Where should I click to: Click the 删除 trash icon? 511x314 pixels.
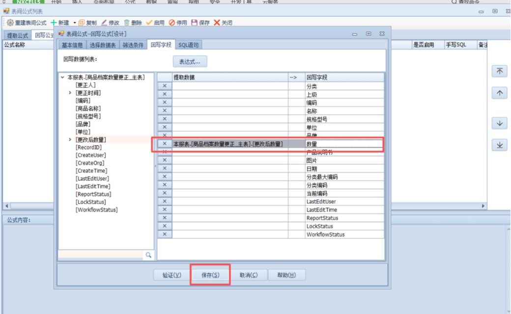pyautogui.click(x=127, y=23)
